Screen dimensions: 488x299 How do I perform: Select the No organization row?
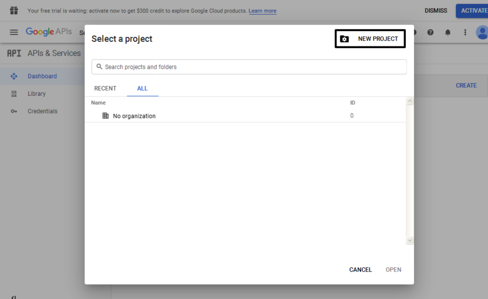click(230, 116)
